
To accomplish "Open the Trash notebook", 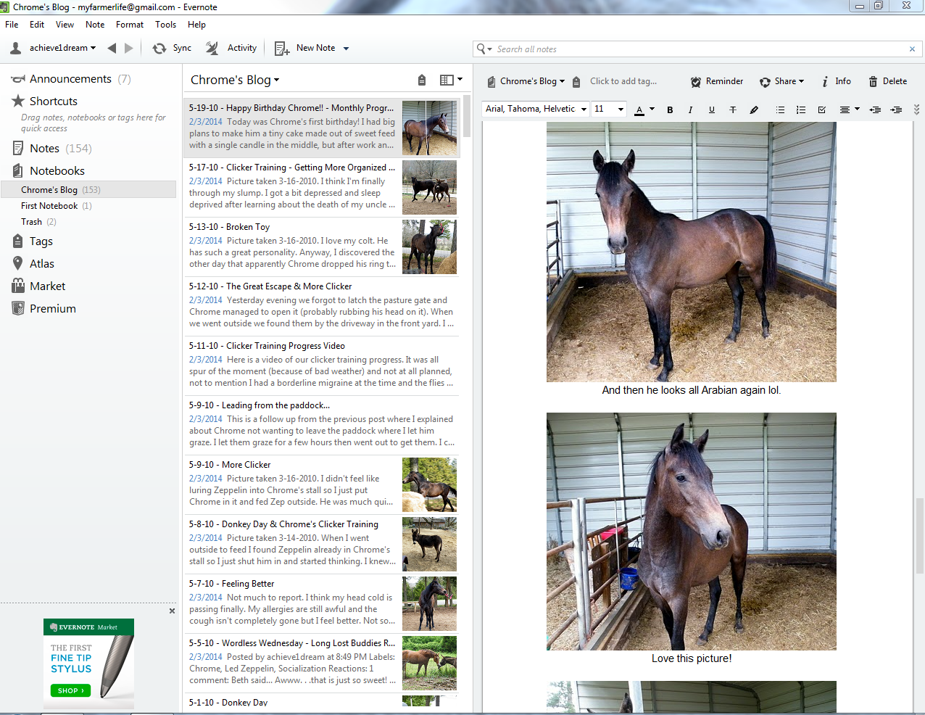I will 88,221.
